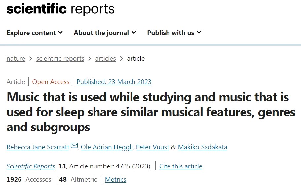Select author Peter Vuust
Viewport: 301px width, 185px height.
[153, 147]
